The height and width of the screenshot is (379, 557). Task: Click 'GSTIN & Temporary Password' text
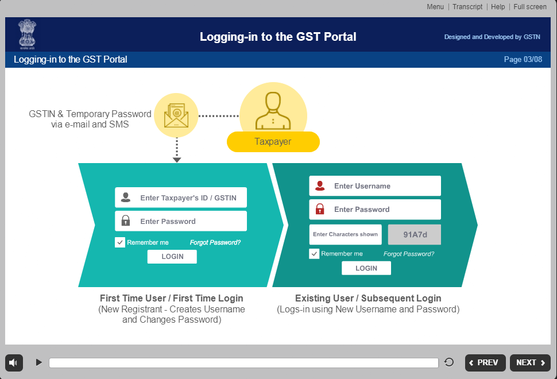90,114
